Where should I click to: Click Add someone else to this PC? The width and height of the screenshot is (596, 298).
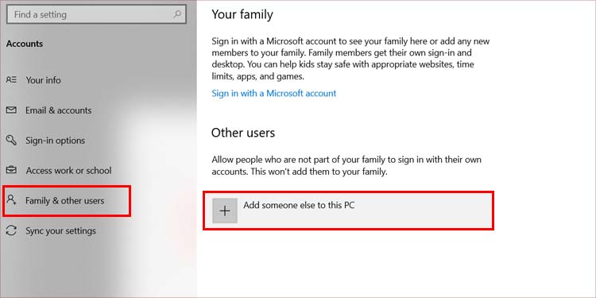(x=348, y=211)
